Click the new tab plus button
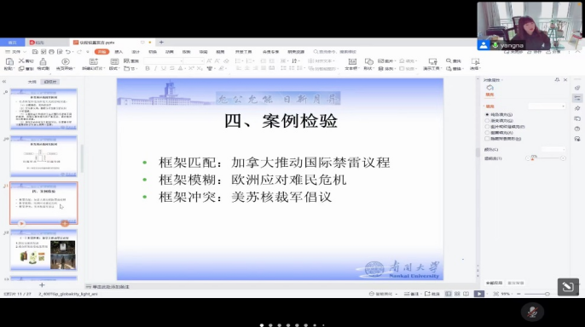585x327 pixels. 161,43
